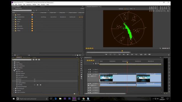This screenshot has width=182, height=102.
Task: Step back one frame in Program monitor
Action: tap(124, 54)
